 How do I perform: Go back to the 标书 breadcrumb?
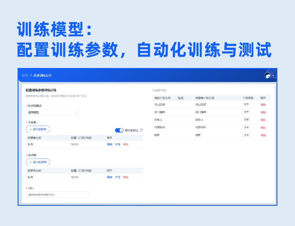click(x=25, y=75)
